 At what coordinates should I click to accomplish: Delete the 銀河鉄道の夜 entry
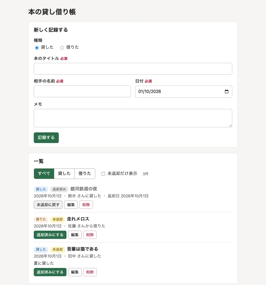click(86, 205)
